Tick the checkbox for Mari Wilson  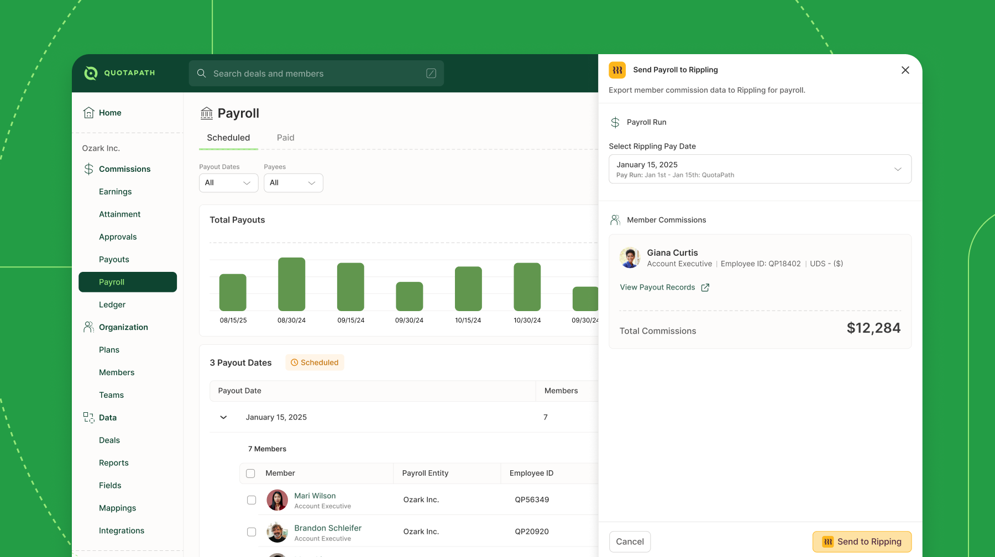coord(252,500)
